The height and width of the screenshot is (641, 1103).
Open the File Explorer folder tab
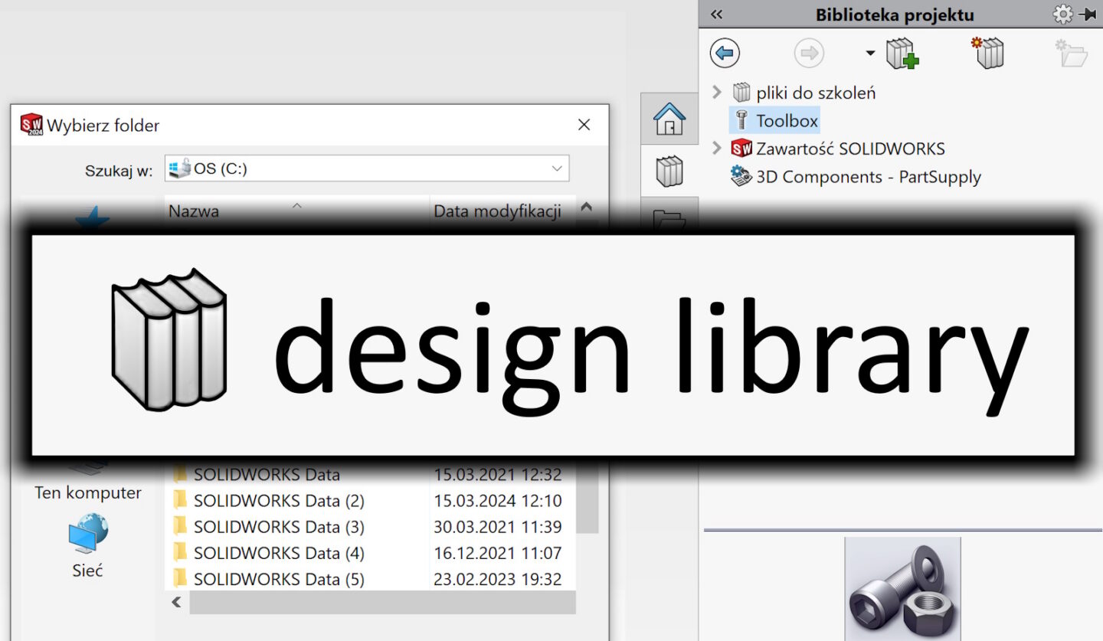[669, 215]
